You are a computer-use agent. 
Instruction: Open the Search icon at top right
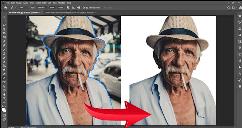[228, 7]
